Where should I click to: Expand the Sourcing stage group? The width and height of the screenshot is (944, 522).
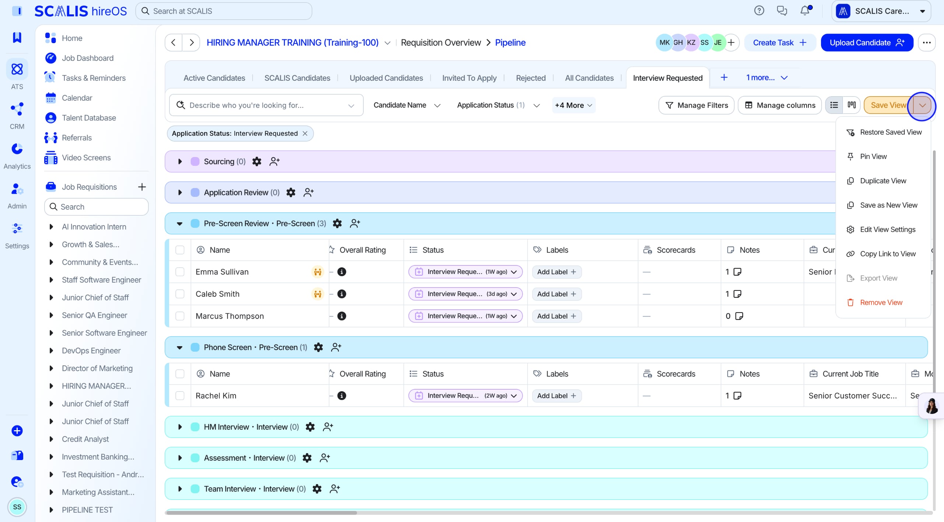180,161
